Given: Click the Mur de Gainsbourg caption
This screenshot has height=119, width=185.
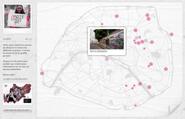Looking at the screenshot, I should (x=99, y=51).
